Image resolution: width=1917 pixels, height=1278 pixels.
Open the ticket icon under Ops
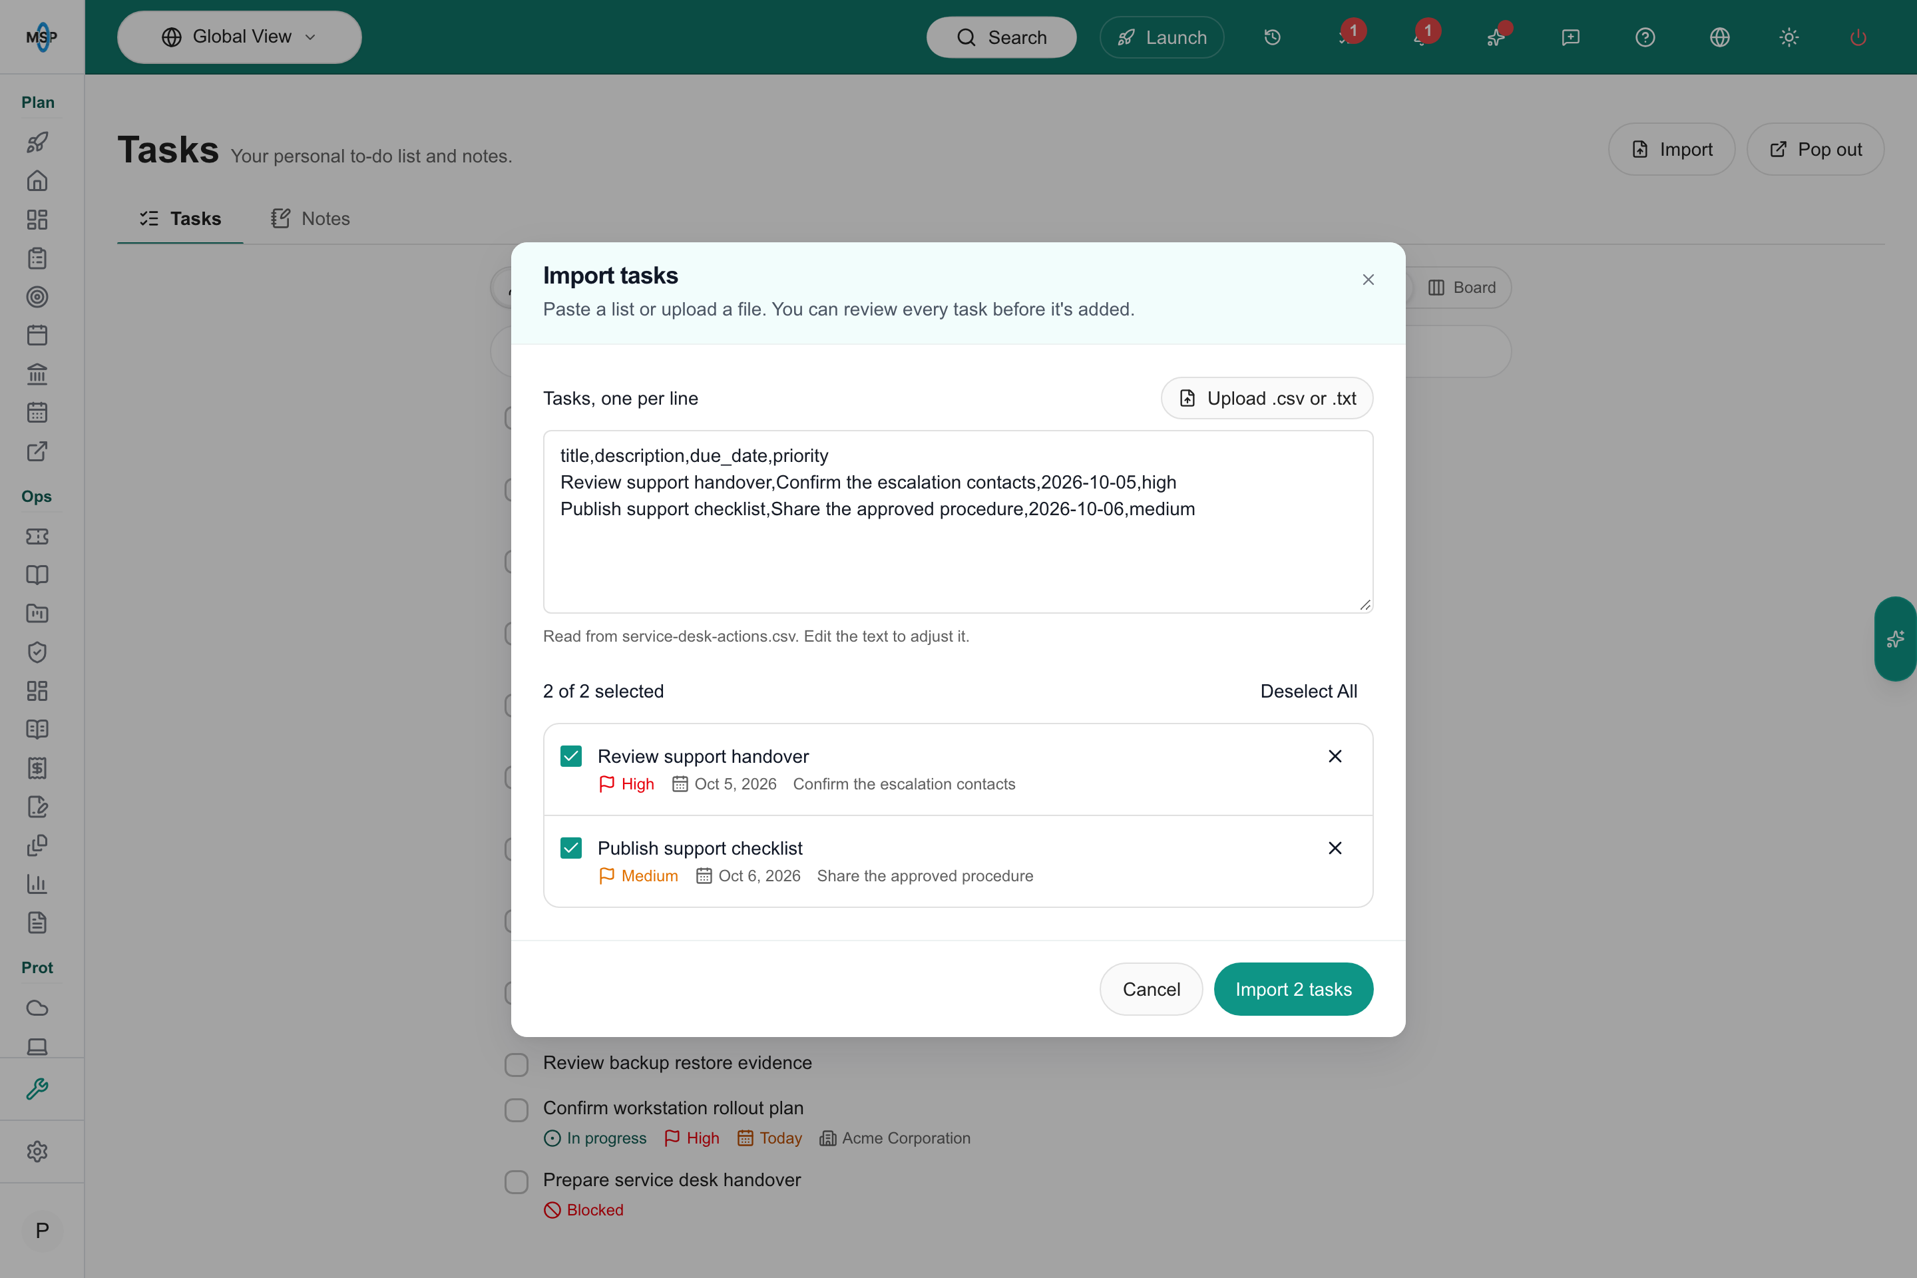coord(37,536)
